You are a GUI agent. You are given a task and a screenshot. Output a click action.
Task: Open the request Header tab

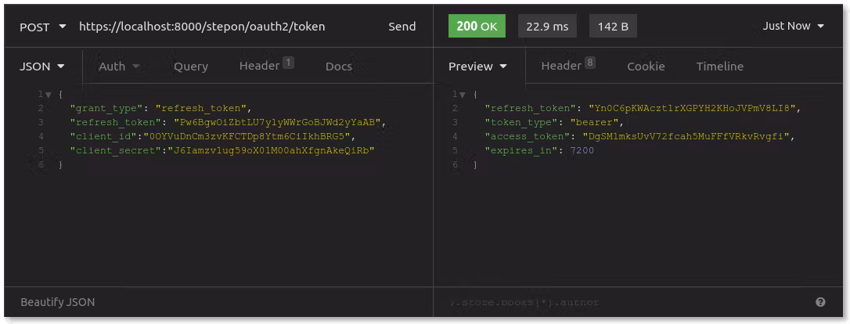(x=265, y=67)
